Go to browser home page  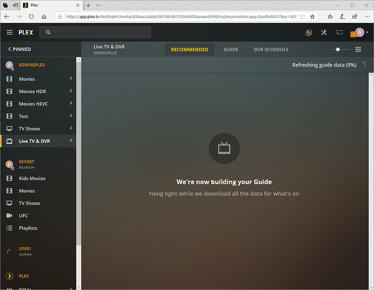44,16
